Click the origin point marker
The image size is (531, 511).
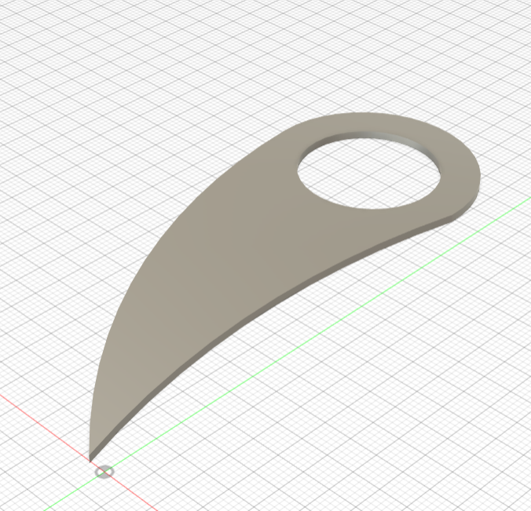[104, 472]
